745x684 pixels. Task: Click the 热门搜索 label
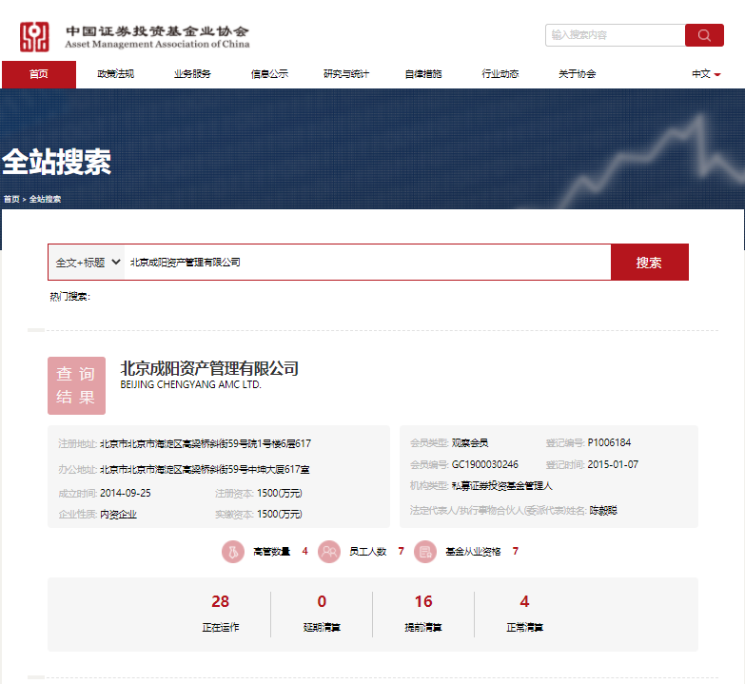click(69, 297)
